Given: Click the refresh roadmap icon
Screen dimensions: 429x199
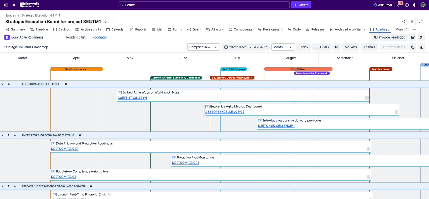Looking at the screenshot, I should click(413, 47).
